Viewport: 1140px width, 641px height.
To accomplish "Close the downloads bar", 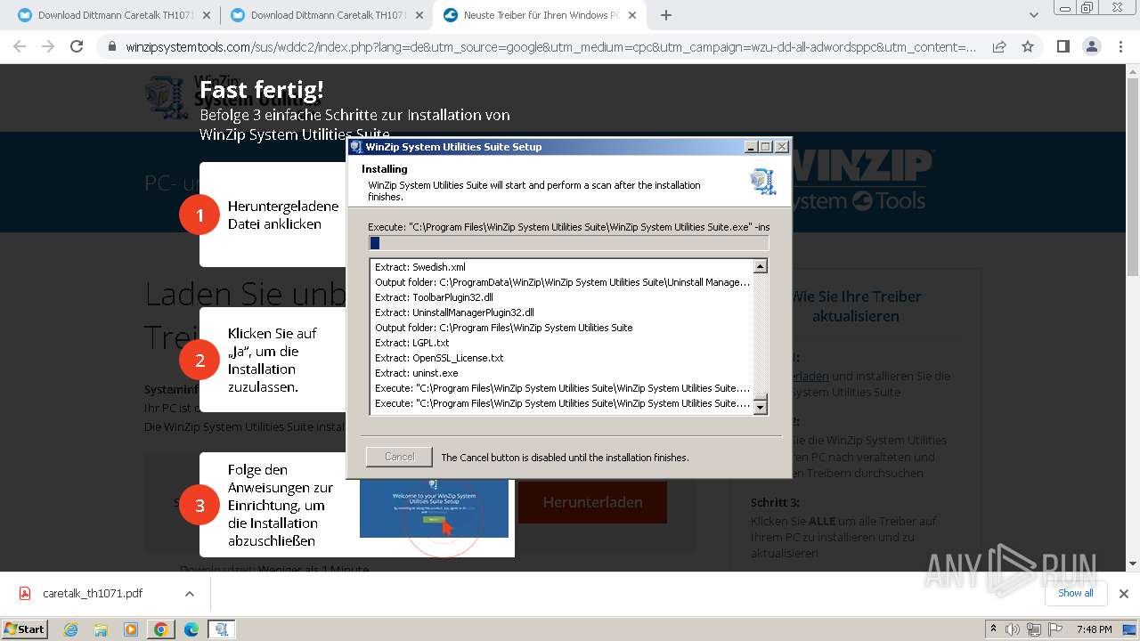I will [x=1123, y=593].
